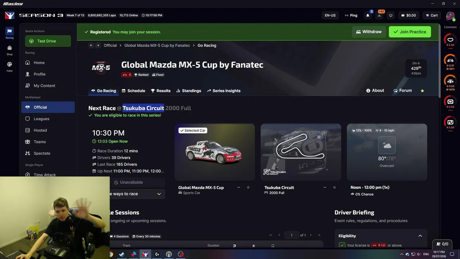The image size is (460, 259).
Task: Click the Join Practice button
Action: coord(410,32)
